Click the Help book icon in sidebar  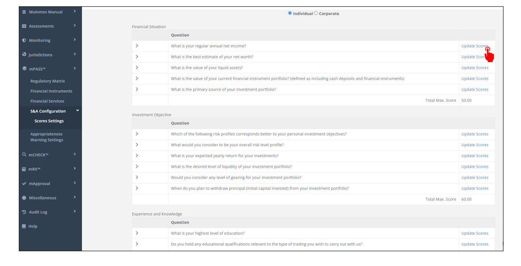[x=24, y=226]
